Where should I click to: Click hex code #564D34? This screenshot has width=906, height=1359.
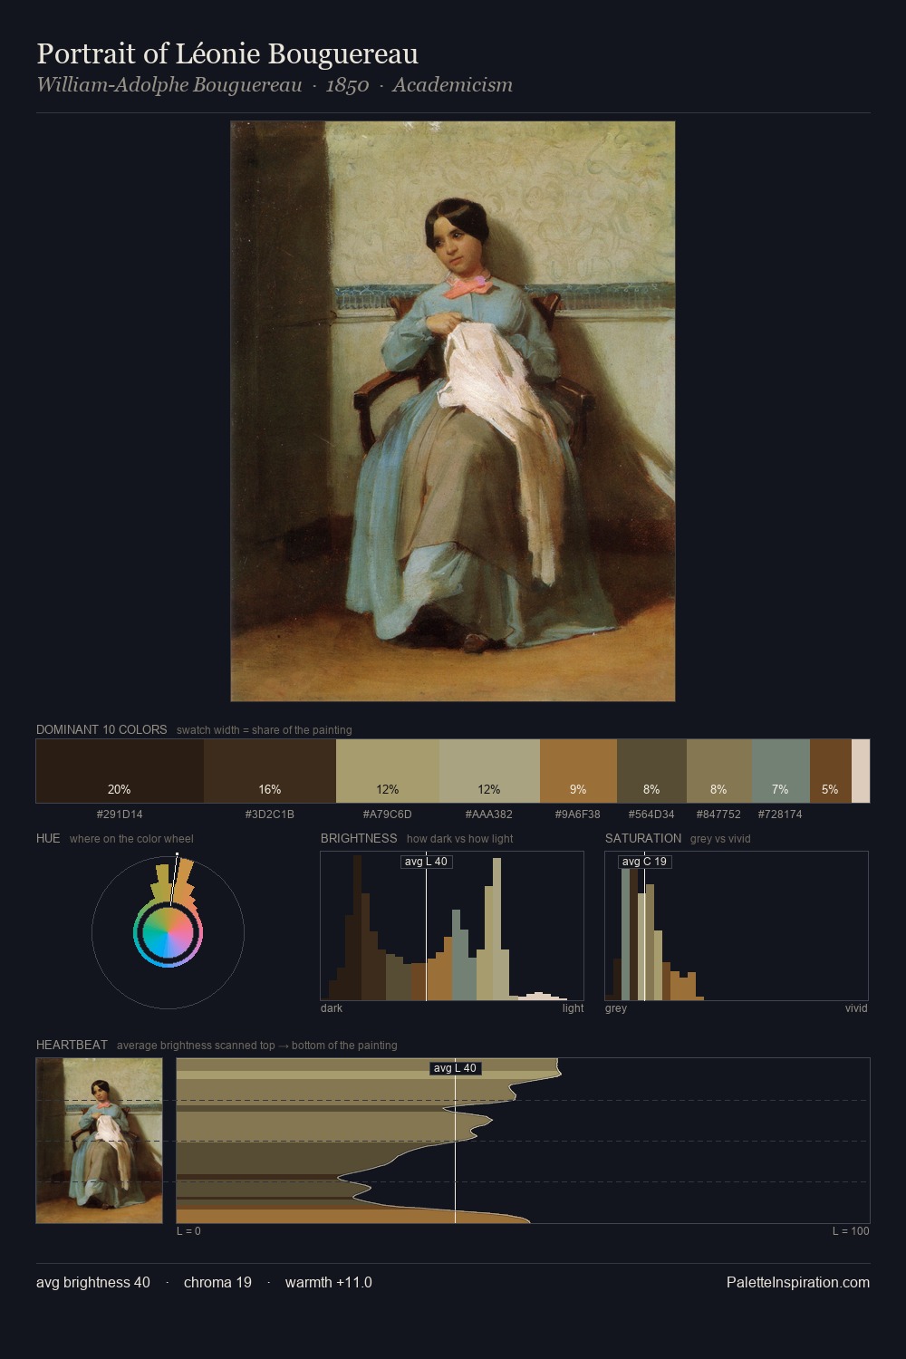point(651,814)
